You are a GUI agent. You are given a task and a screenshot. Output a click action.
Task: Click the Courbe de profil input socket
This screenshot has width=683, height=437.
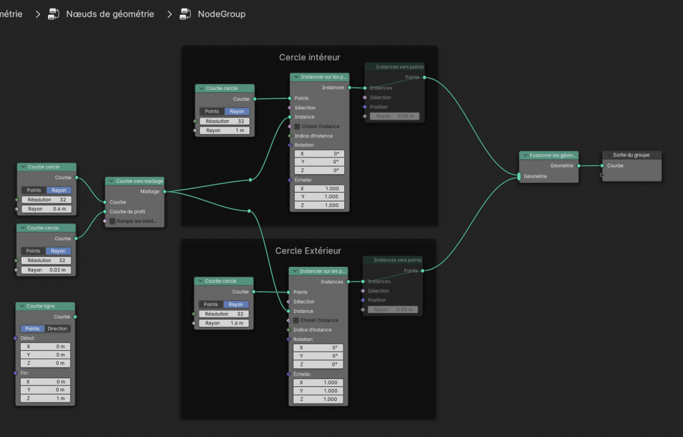coord(105,211)
